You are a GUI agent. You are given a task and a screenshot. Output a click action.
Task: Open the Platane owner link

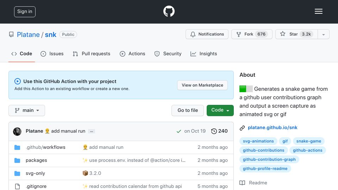point(28,35)
